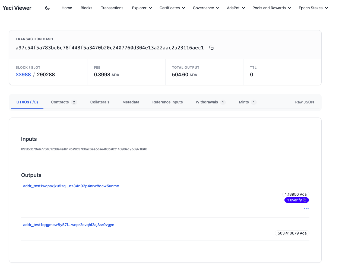This screenshot has width=342, height=266.
Task: Open the Transactions page
Action: (x=112, y=8)
